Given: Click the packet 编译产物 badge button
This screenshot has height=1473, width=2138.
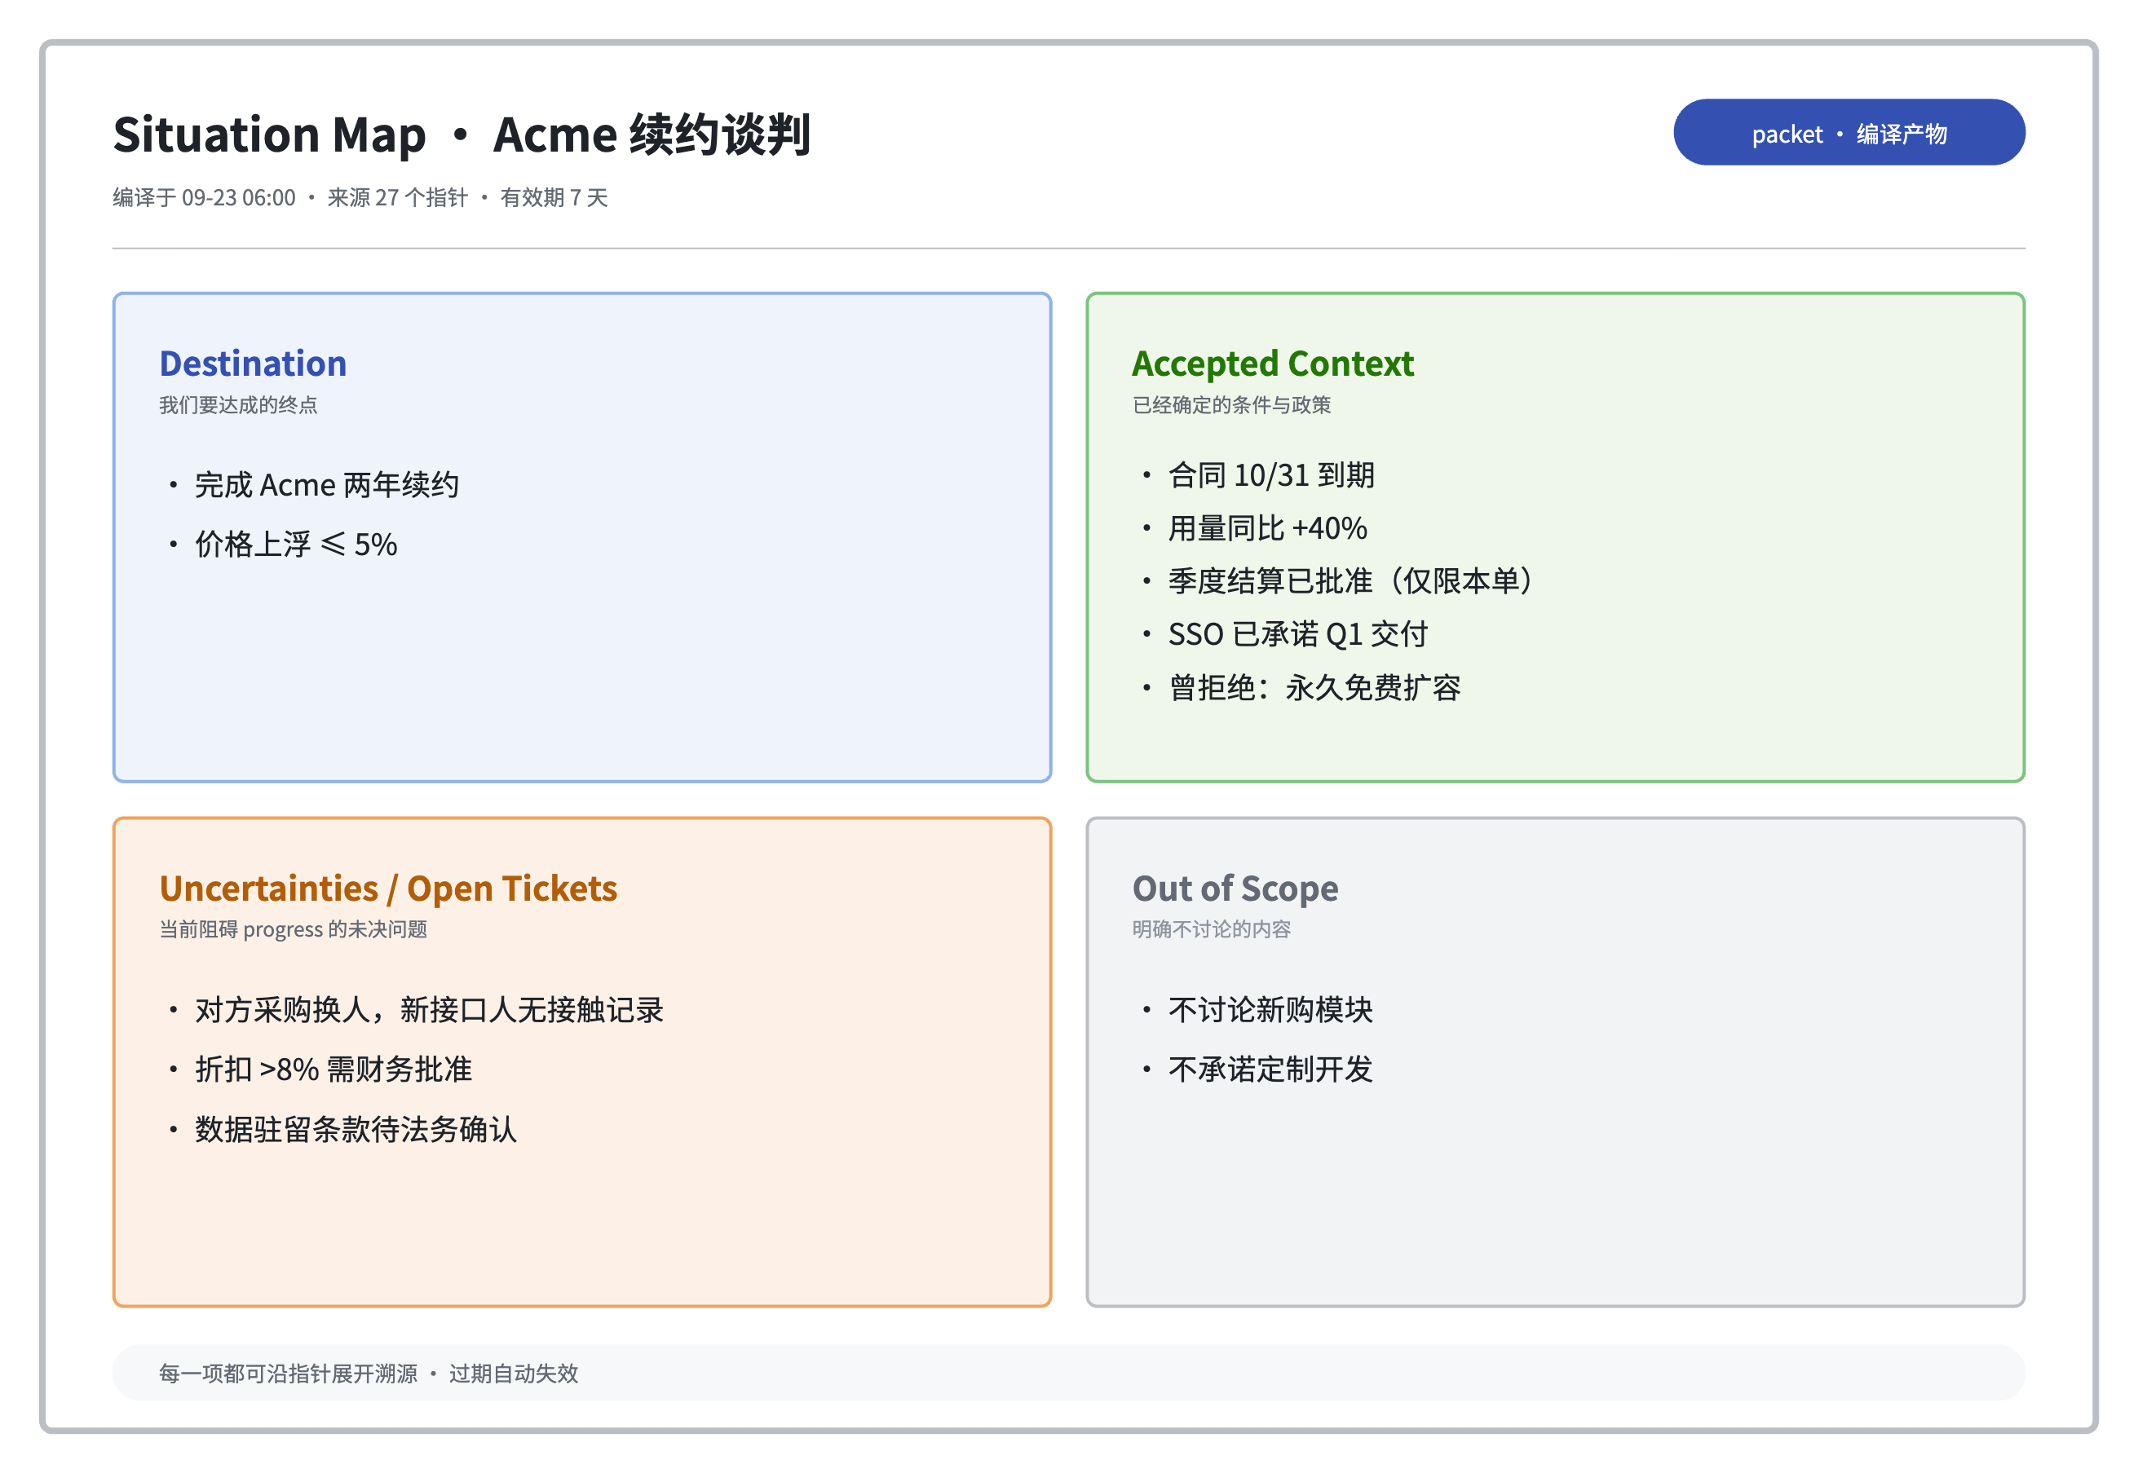Looking at the screenshot, I should pyautogui.click(x=1849, y=132).
